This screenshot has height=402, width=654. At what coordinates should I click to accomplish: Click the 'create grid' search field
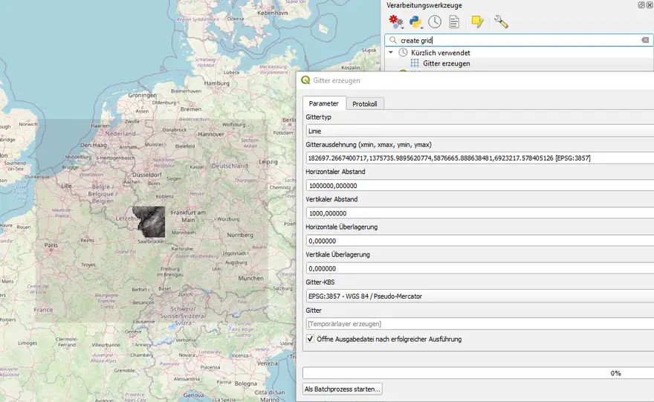coord(519,40)
